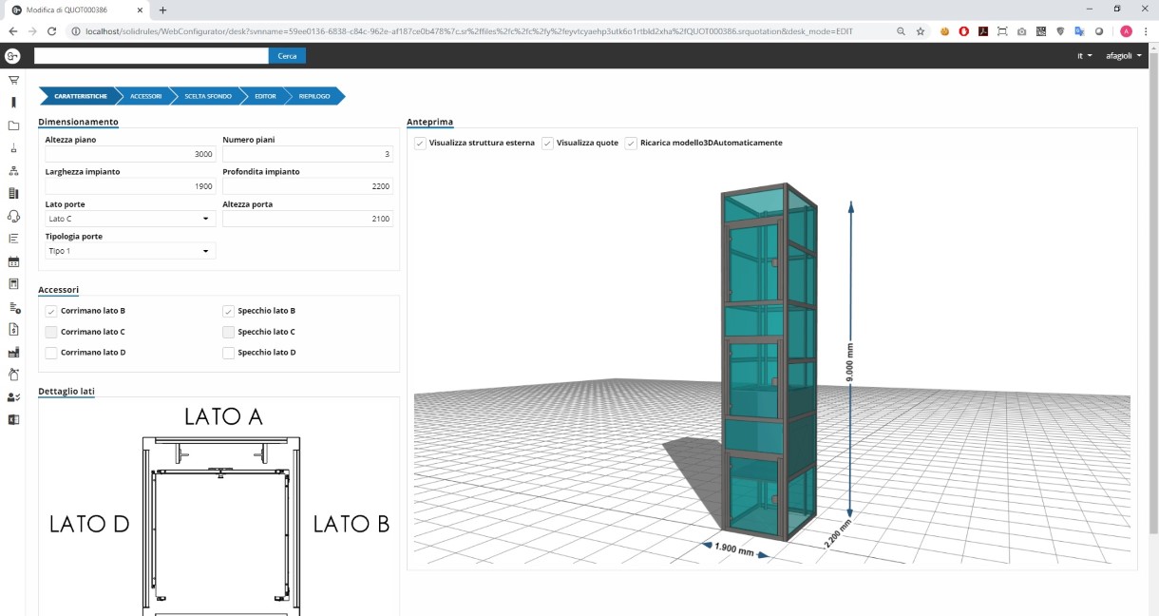Click the Altezza porta input field
Screen dimensions: 1159x616
pyautogui.click(x=308, y=219)
